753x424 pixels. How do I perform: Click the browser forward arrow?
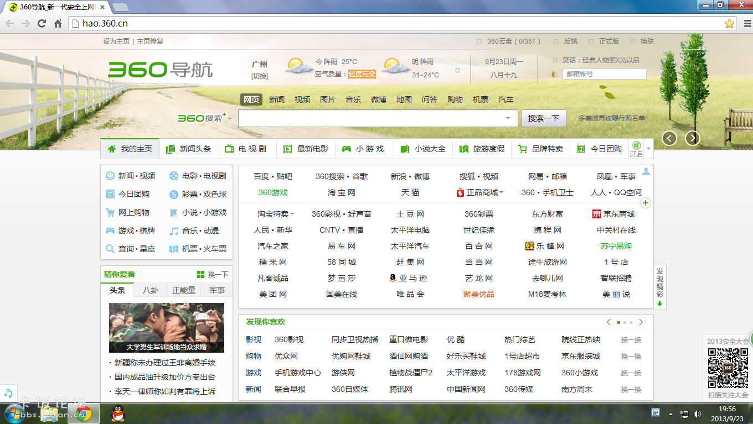pyautogui.click(x=25, y=23)
